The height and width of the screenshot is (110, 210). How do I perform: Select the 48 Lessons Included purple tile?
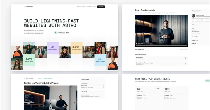point(53,48)
